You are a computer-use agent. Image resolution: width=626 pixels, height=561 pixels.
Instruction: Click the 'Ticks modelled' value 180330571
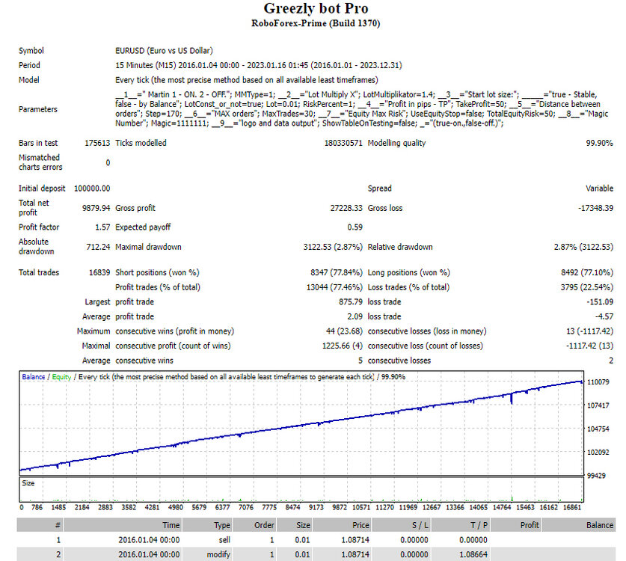click(x=343, y=143)
